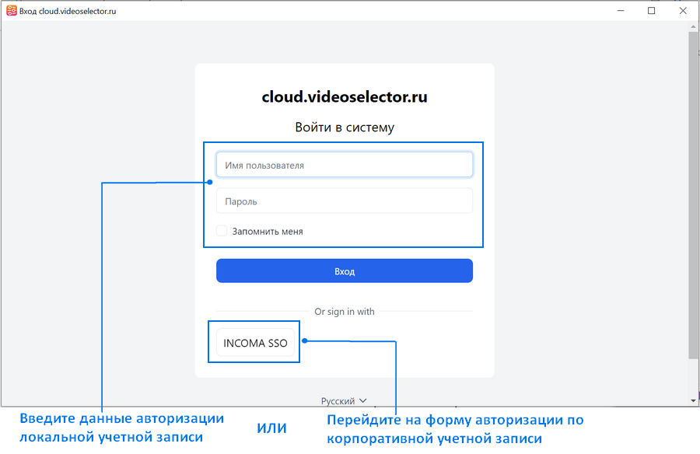
Task: Click the cloud.videoselector.ru heading text
Action: [345, 96]
